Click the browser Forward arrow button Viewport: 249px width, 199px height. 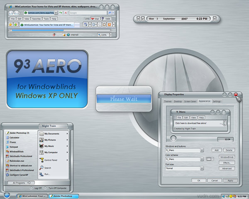(x=16, y=13)
